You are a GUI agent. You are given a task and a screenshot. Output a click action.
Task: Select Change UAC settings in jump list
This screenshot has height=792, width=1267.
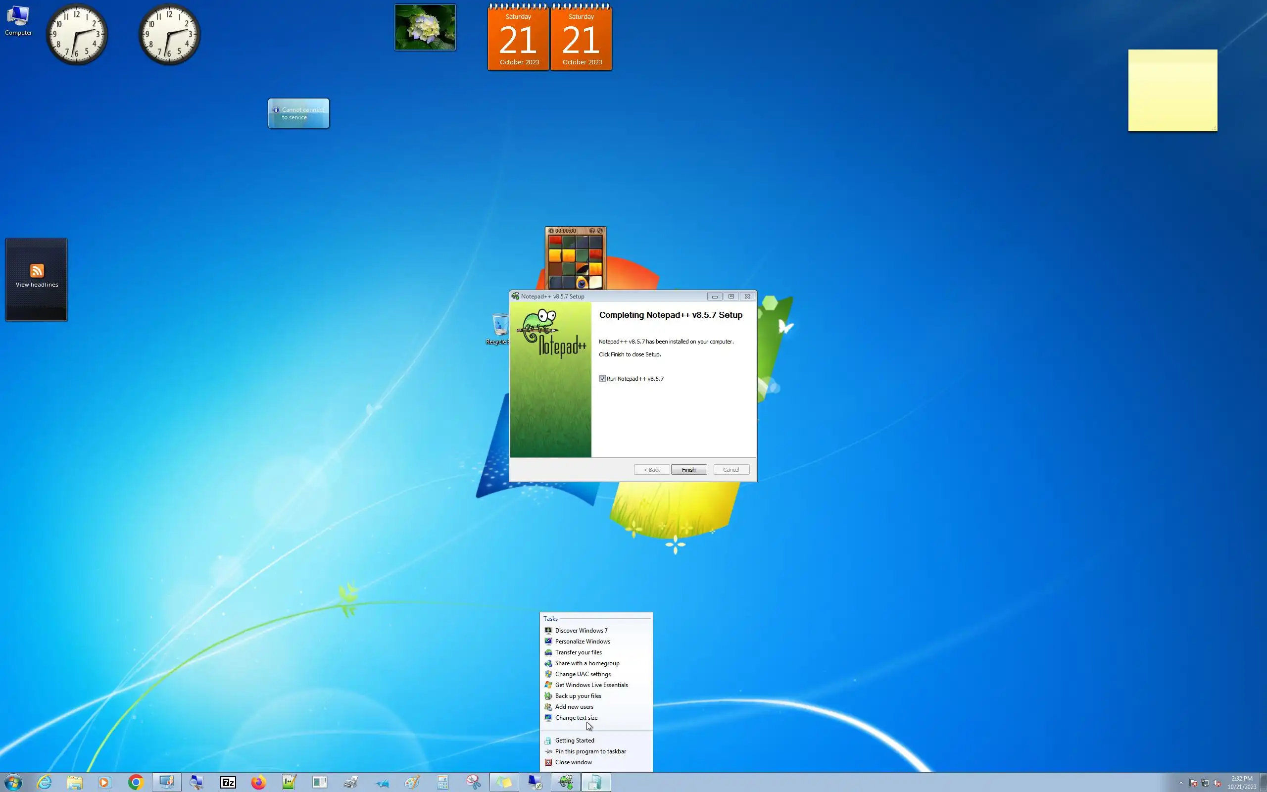point(582,674)
